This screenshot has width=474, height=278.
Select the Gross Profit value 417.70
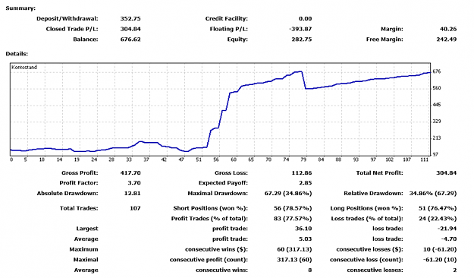130,173
